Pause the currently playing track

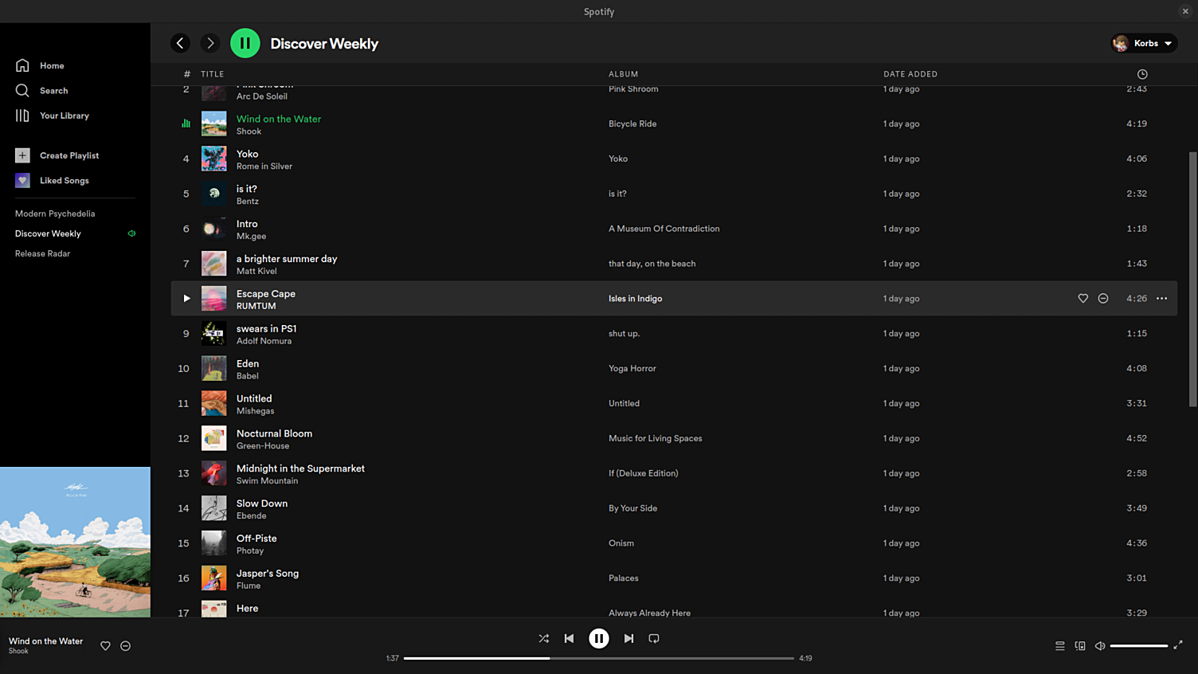[599, 638]
